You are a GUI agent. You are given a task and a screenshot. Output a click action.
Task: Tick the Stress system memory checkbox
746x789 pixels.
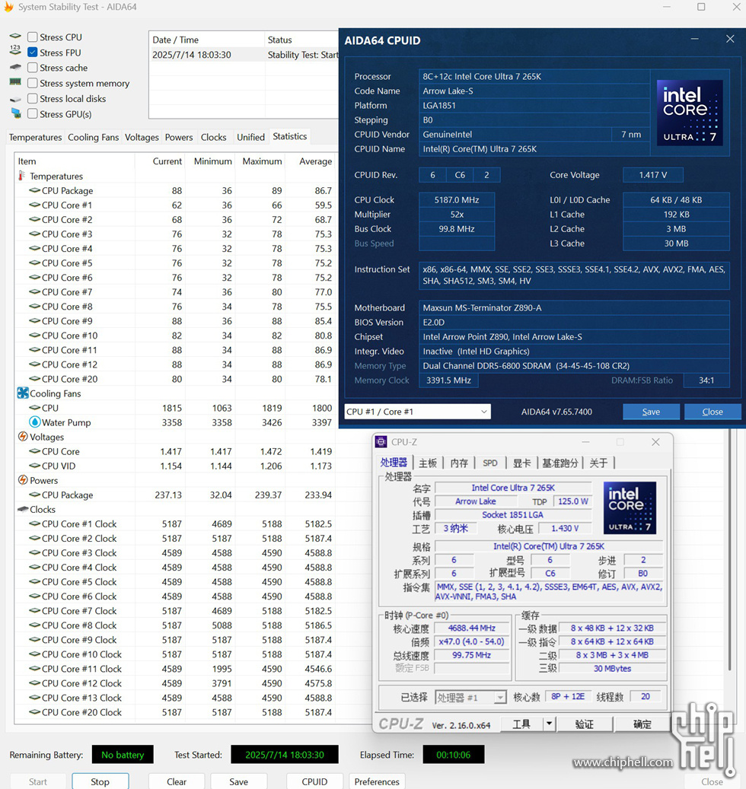click(33, 83)
